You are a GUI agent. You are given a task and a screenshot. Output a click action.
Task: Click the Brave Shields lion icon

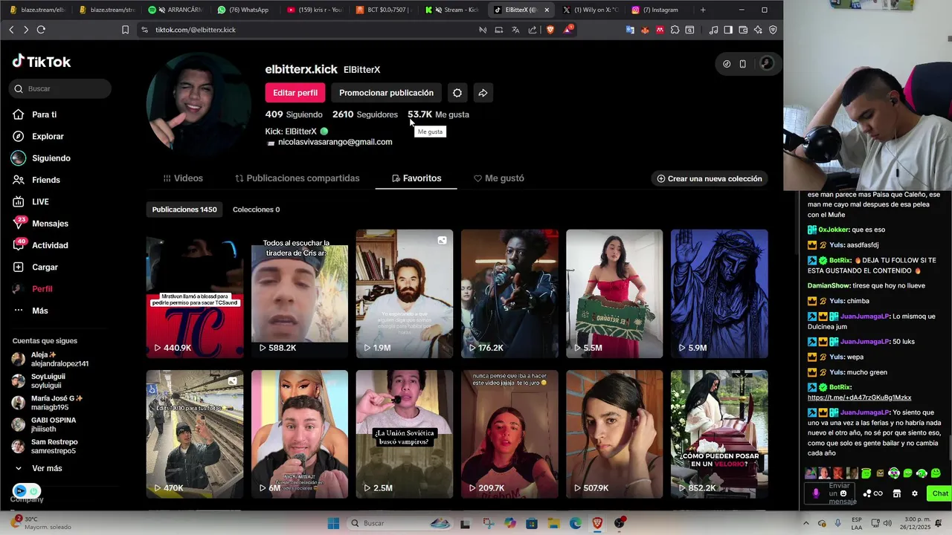click(x=550, y=30)
